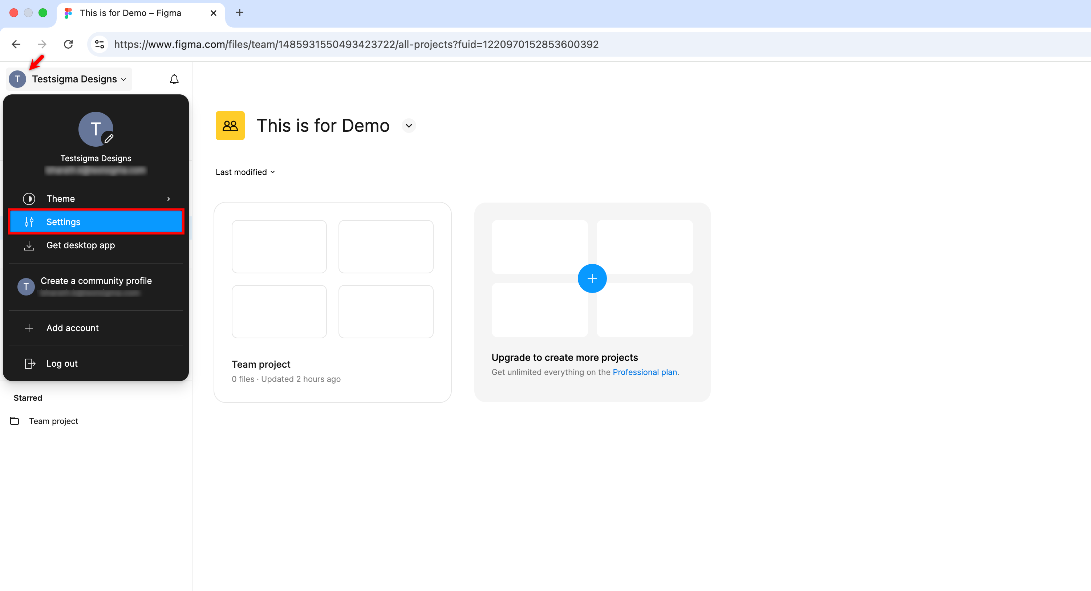Open Team project under Starred
Image resolution: width=1091 pixels, height=591 pixels.
pyautogui.click(x=53, y=421)
